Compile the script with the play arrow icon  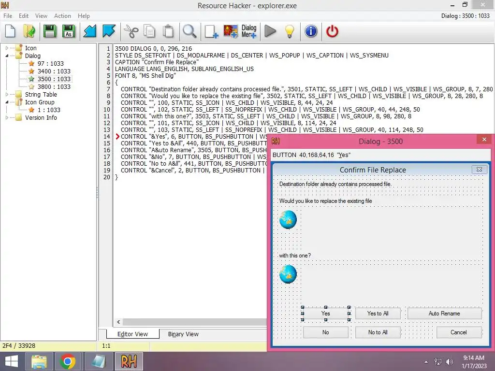coord(270,31)
